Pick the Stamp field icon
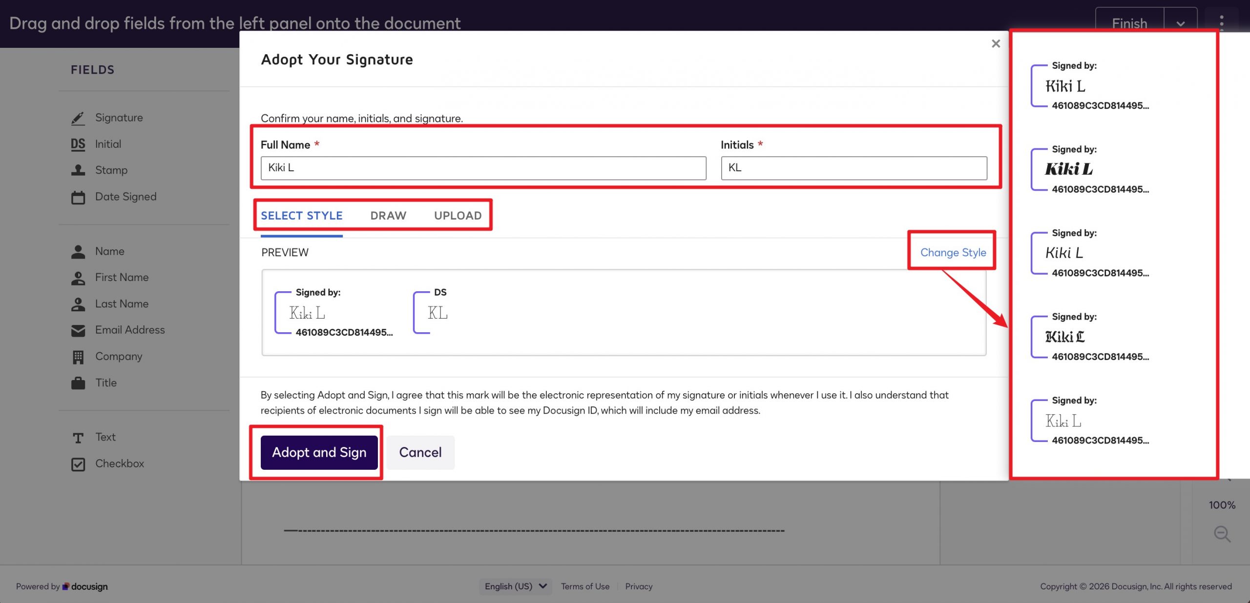The width and height of the screenshot is (1250, 603). pyautogui.click(x=78, y=170)
